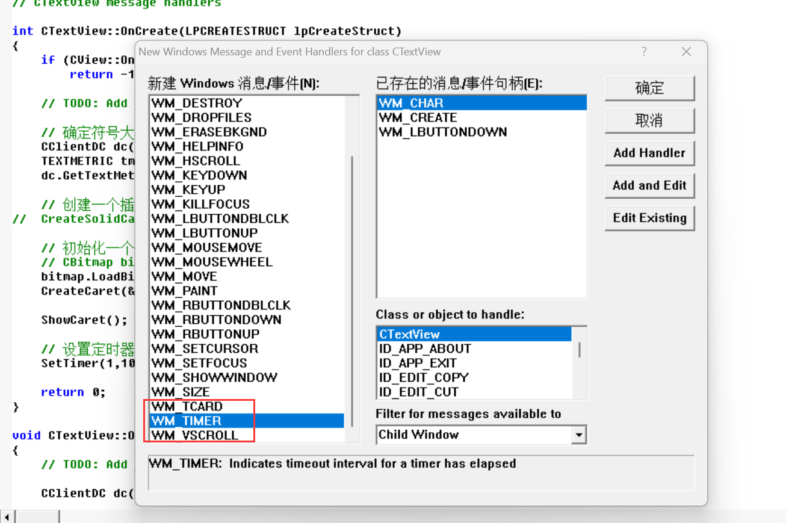Select WM_RBUTTONUP message

point(247,334)
